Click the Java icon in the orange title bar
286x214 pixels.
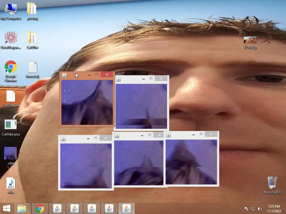[64, 75]
